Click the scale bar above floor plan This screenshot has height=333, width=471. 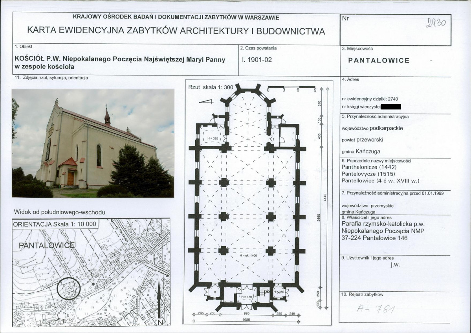click(291, 88)
